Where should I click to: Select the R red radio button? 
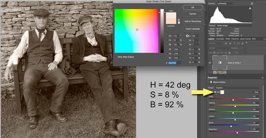click(167, 49)
